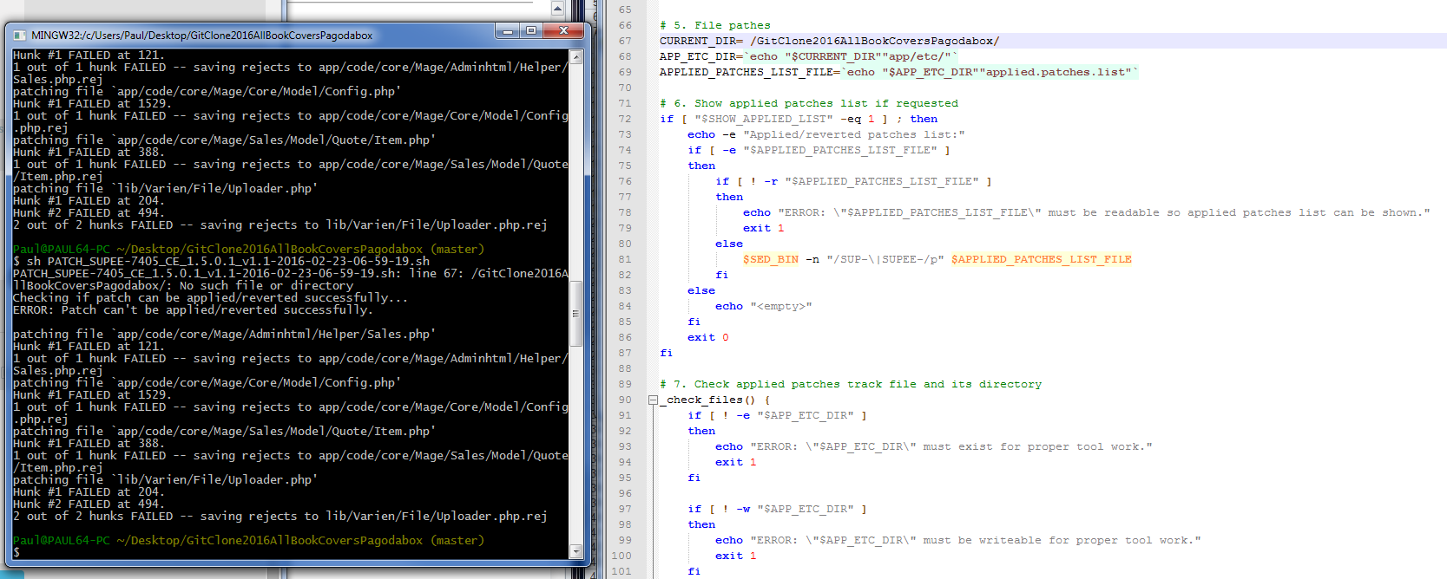Click the 'else' keyword on editor line 83
Image resolution: width=1447 pixels, height=579 pixels.
coord(701,290)
